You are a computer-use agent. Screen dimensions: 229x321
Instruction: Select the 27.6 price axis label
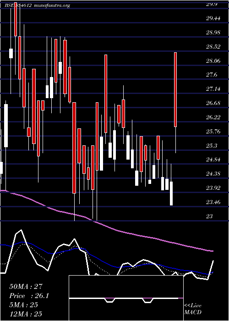pyautogui.click(x=212, y=75)
